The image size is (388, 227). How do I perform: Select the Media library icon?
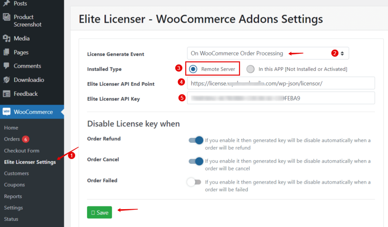(x=8, y=38)
